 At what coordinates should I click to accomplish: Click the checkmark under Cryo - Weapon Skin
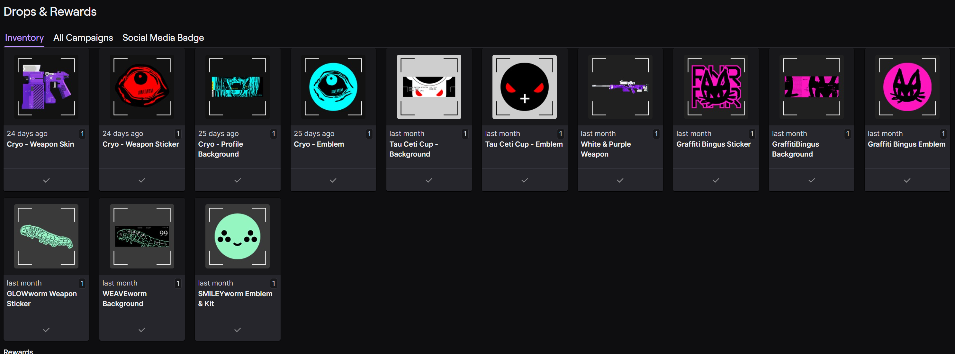[x=46, y=180]
